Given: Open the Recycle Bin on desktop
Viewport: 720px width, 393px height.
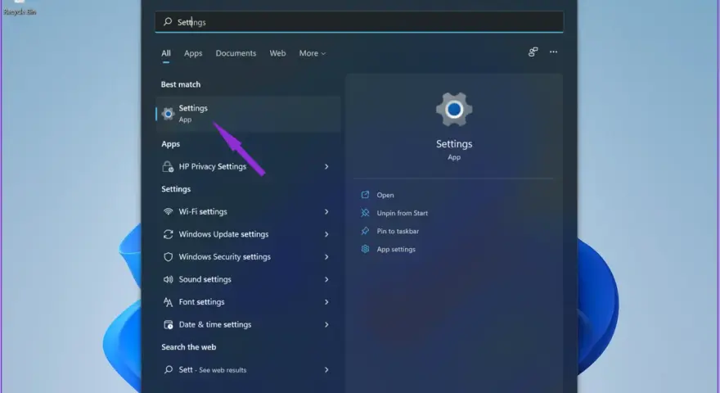Looking at the screenshot, I should click(x=20, y=8).
